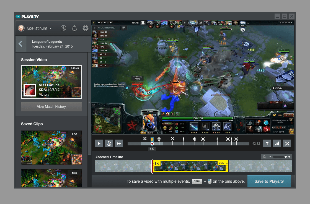The width and height of the screenshot is (310, 204).
Task: Click the KDA: 19/6/12 text
Action: point(49,90)
